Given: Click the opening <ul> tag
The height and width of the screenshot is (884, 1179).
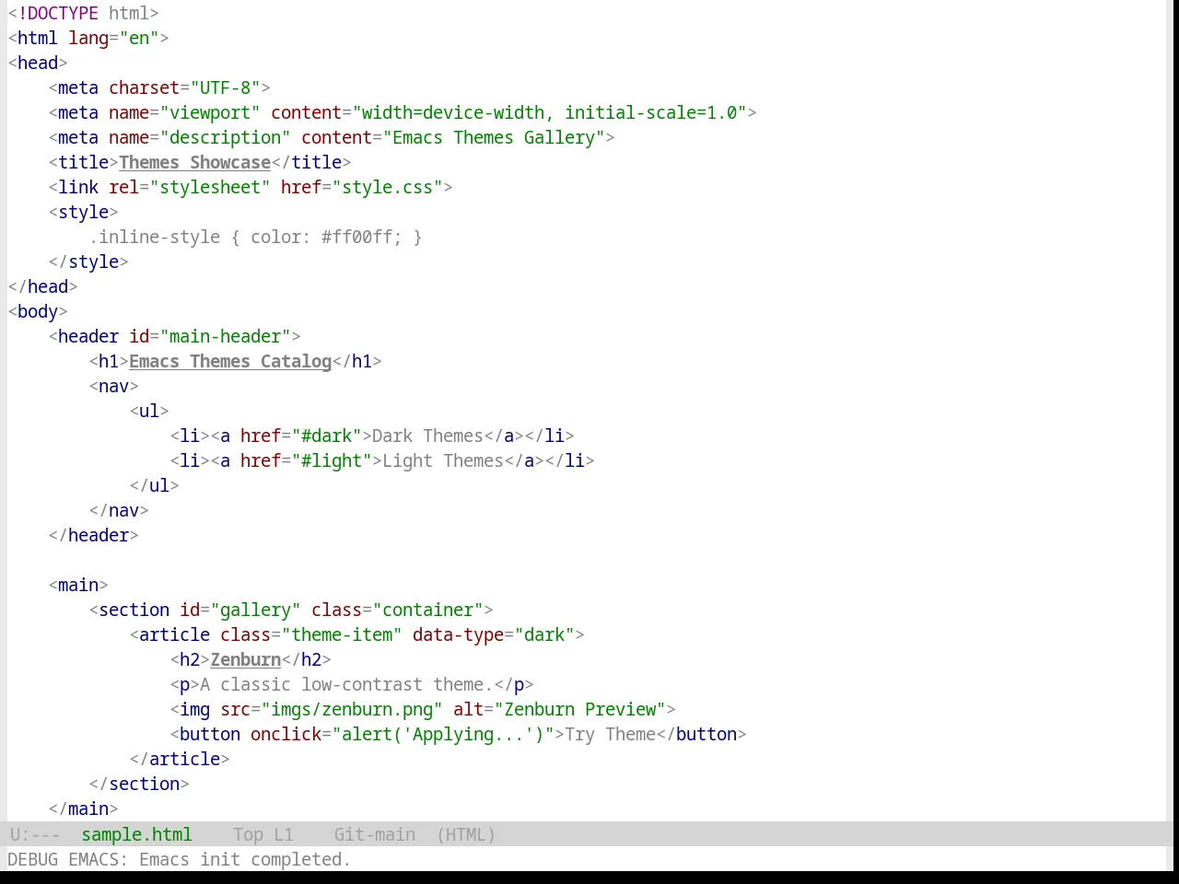Looking at the screenshot, I should click(149, 412).
